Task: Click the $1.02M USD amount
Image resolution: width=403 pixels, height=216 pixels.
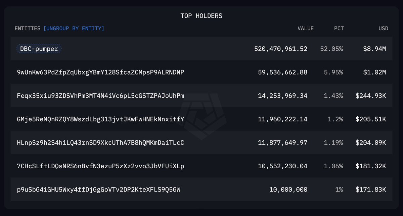Action: (x=374, y=72)
